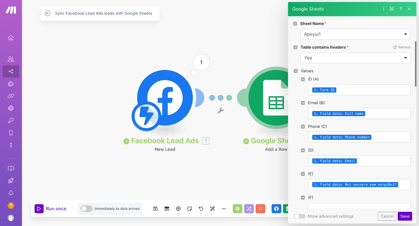Click the Run once button

click(x=51, y=208)
